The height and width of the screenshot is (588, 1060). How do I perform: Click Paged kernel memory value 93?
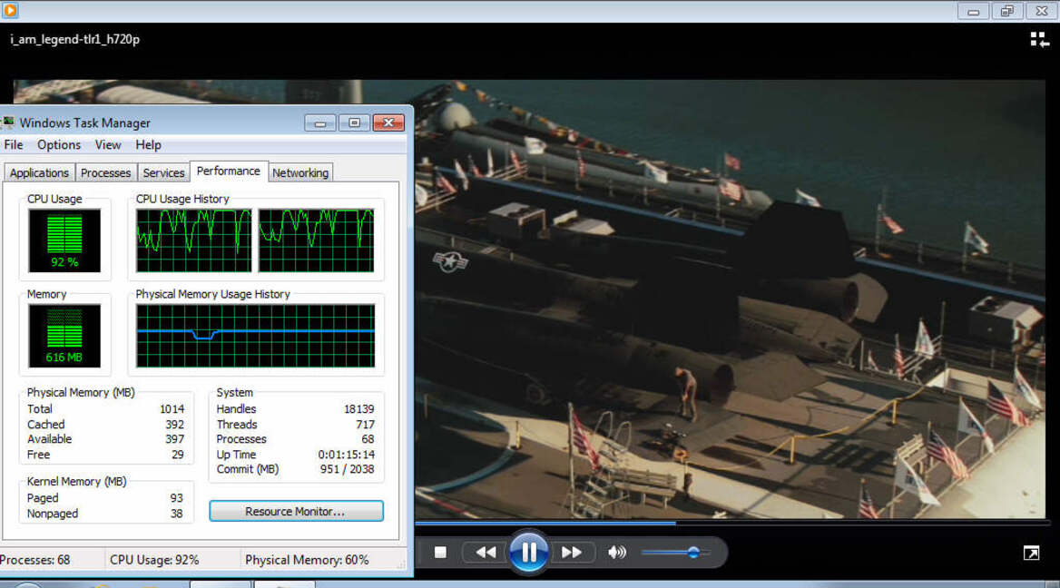click(x=176, y=498)
